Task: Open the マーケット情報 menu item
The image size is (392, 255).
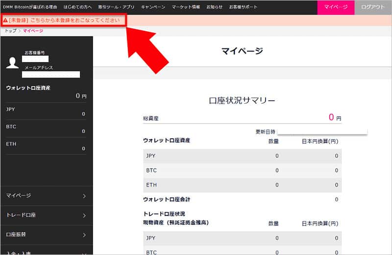Action: 186,7
